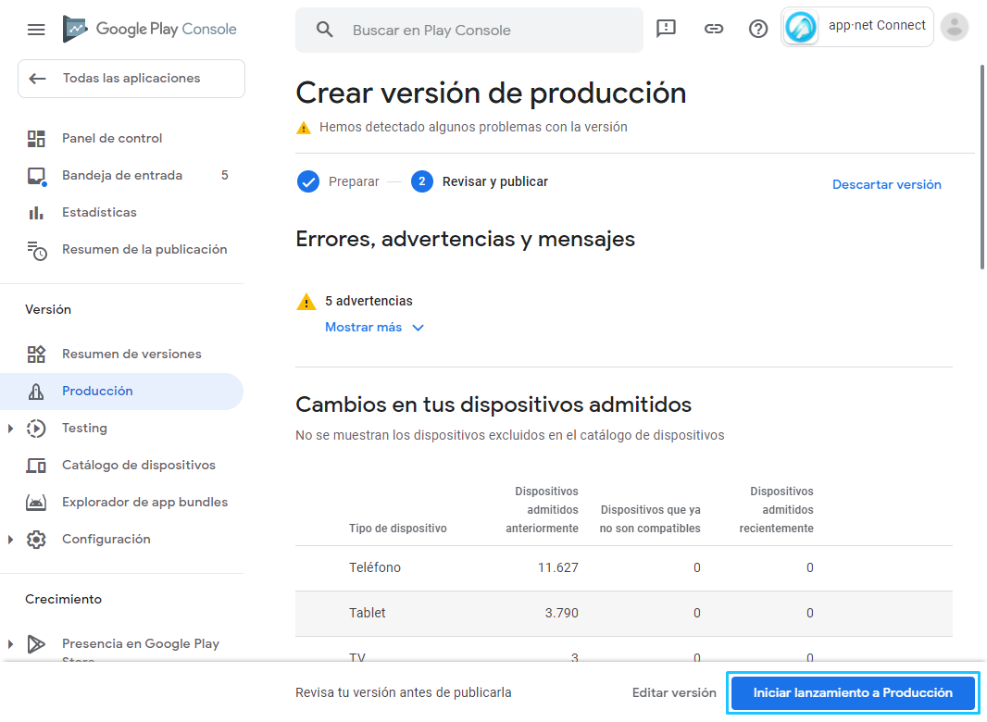Click the Crecimiento section heading

pos(64,599)
